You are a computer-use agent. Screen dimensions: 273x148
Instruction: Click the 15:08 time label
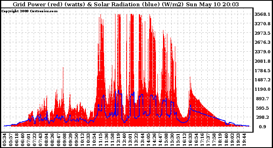(165, 139)
